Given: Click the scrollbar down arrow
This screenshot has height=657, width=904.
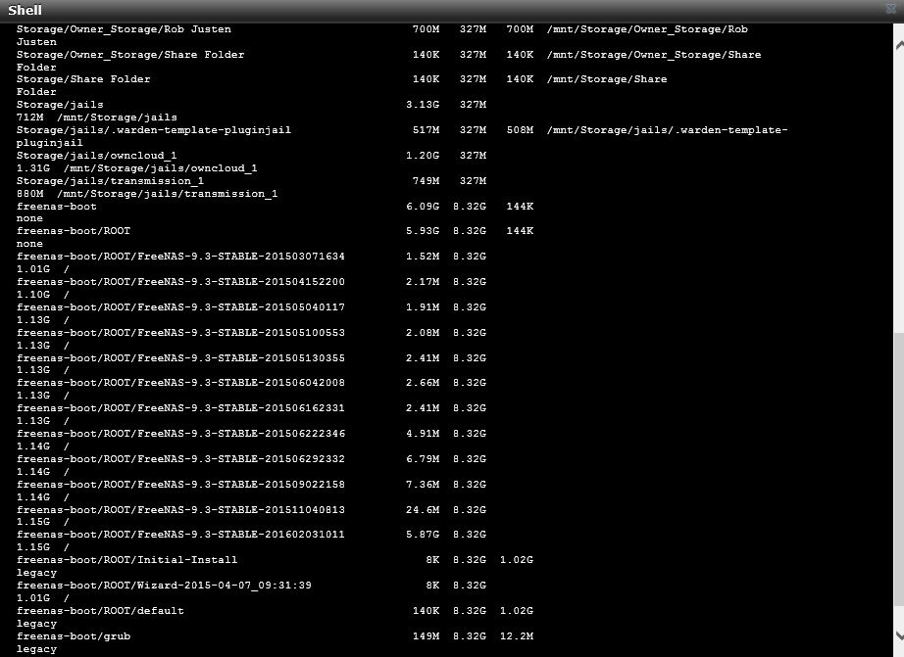Looking at the screenshot, I should pyautogui.click(x=899, y=635).
